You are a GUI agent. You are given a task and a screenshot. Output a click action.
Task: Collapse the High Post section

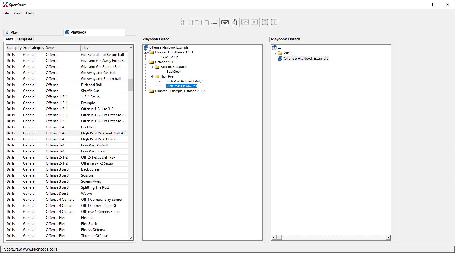151,76
